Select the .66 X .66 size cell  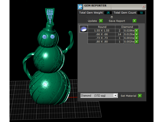pos(102,34)
